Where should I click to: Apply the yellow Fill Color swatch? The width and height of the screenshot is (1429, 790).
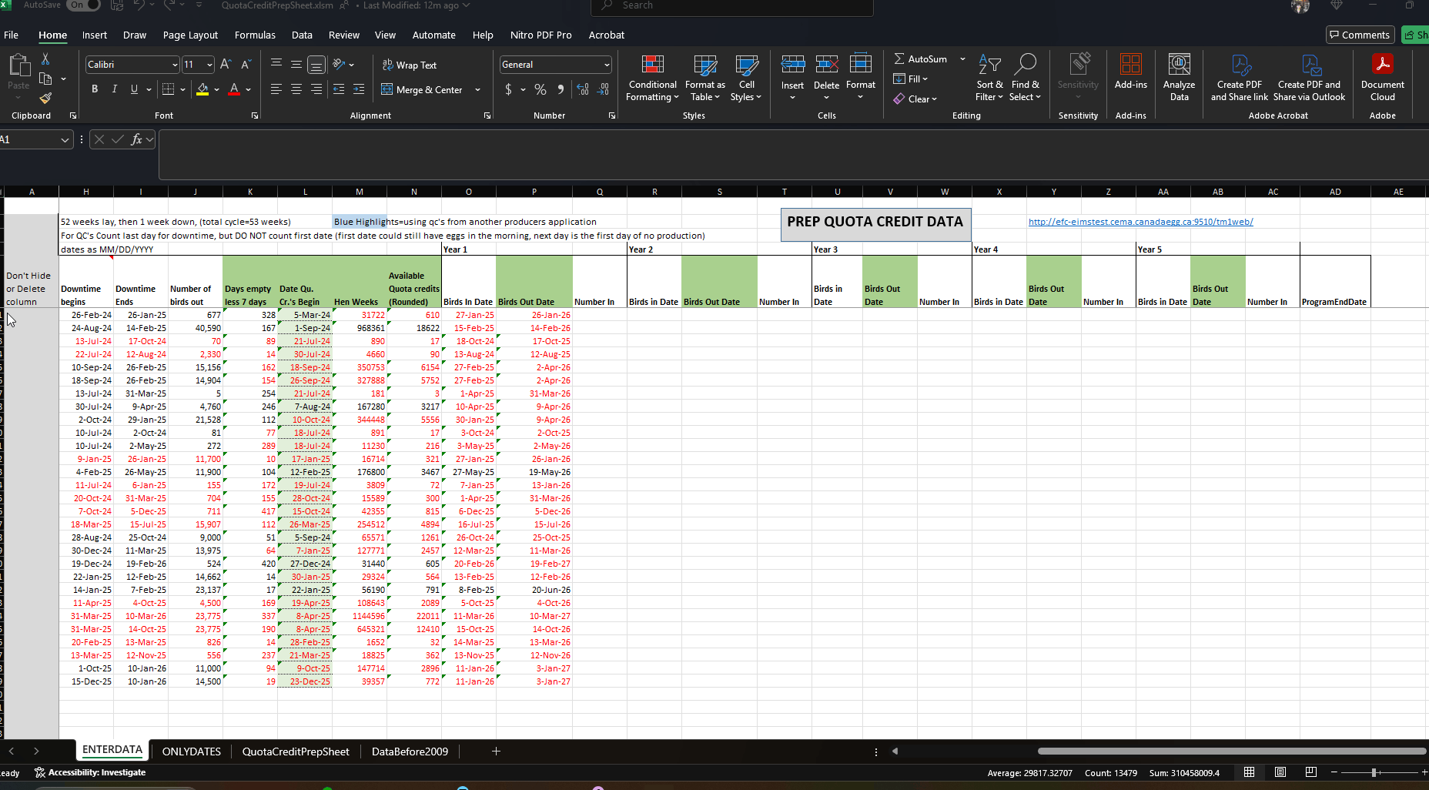pos(202,89)
